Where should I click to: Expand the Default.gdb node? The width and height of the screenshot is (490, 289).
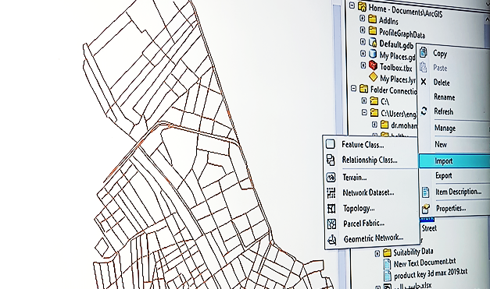[363, 42]
